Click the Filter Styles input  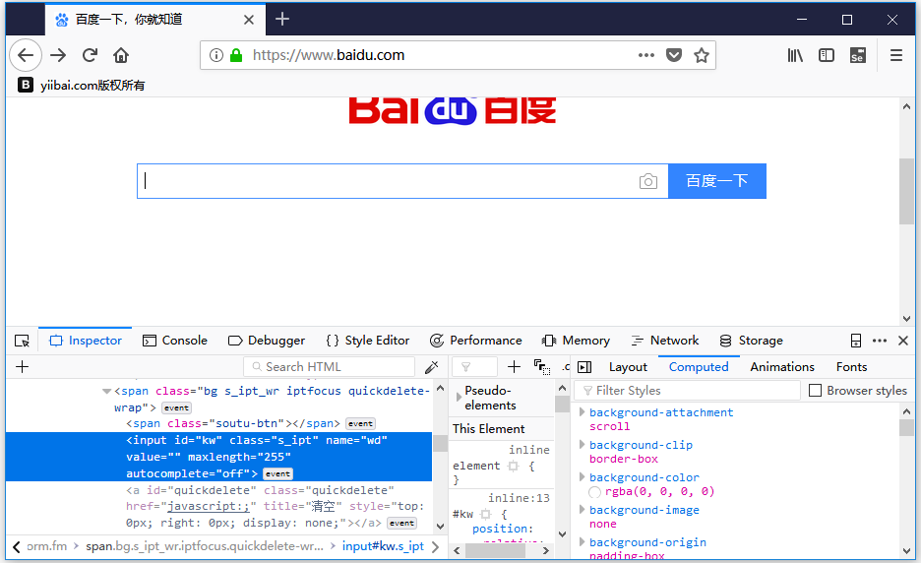pyautogui.click(x=687, y=391)
